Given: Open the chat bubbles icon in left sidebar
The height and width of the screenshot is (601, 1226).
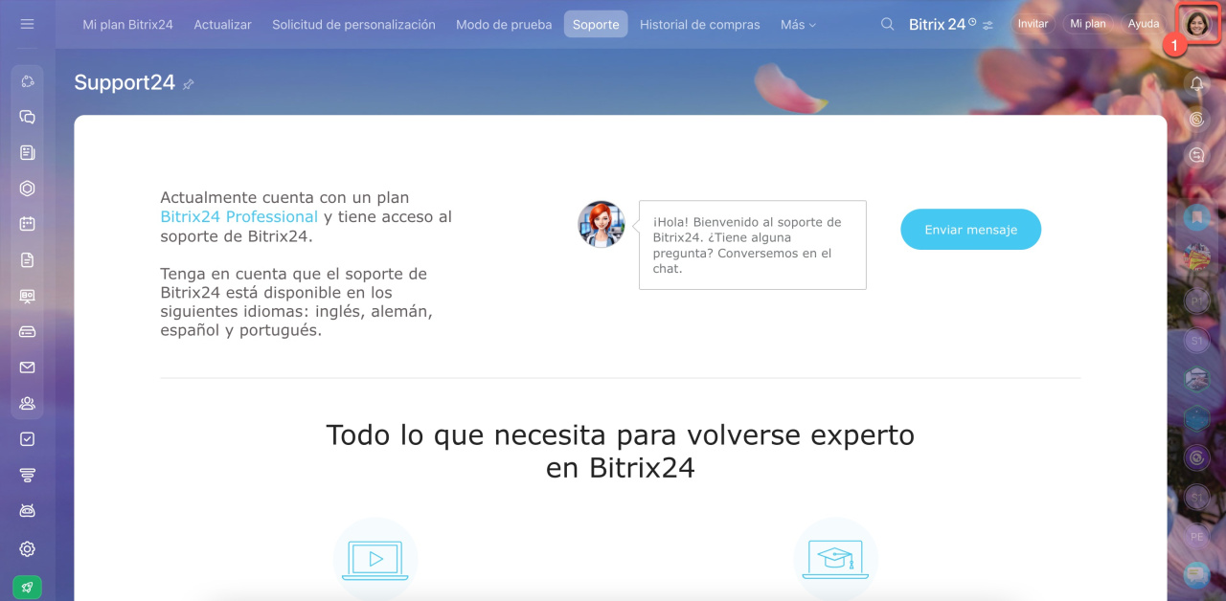Looking at the screenshot, I should click(x=27, y=117).
